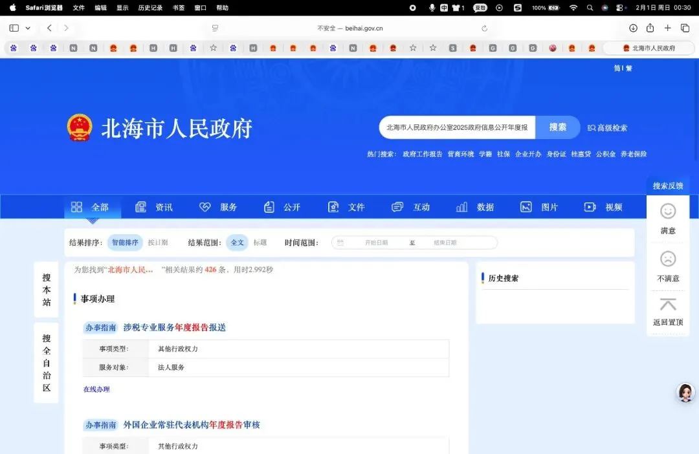Select the 数据 category tab
This screenshot has height=454, width=699.
point(475,207)
